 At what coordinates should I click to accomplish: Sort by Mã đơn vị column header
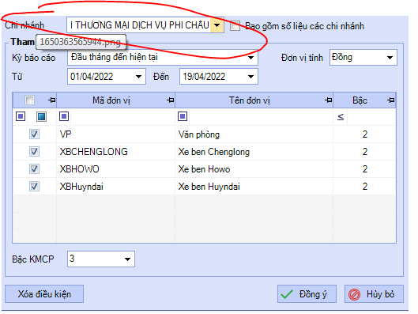[111, 100]
